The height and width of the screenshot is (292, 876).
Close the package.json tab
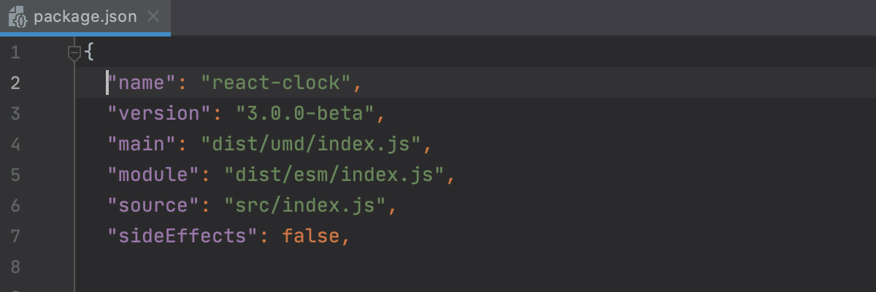(x=153, y=16)
